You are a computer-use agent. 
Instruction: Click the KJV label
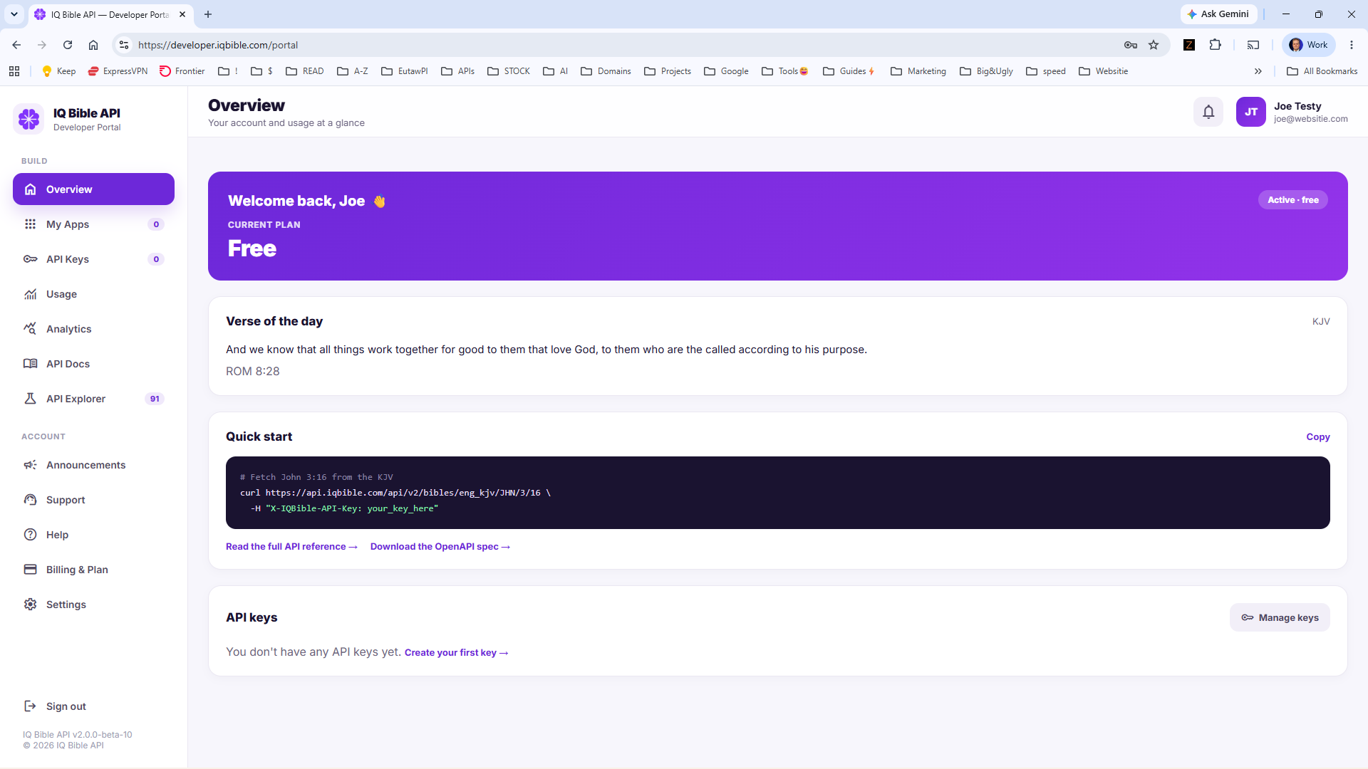pos(1321,322)
